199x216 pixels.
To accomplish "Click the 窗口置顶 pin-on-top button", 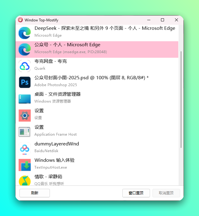I will pyautogui.click(x=136, y=193).
